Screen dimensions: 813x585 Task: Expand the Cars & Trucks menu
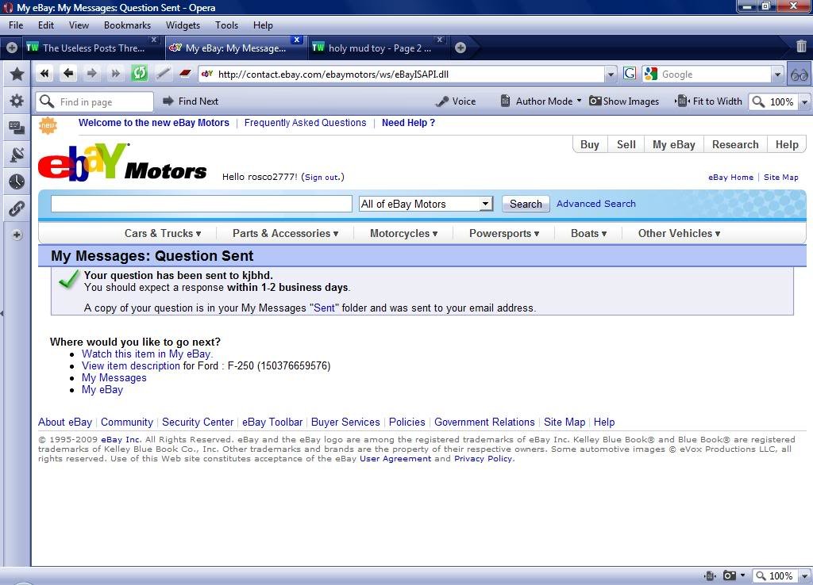(163, 234)
